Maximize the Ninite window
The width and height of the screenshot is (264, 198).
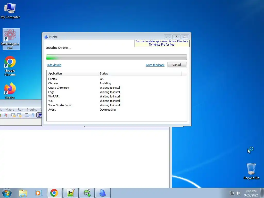pos(176,37)
